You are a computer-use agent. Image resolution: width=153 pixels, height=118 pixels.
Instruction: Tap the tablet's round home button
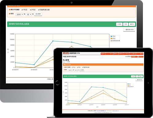pyautogui.click(x=57, y=83)
